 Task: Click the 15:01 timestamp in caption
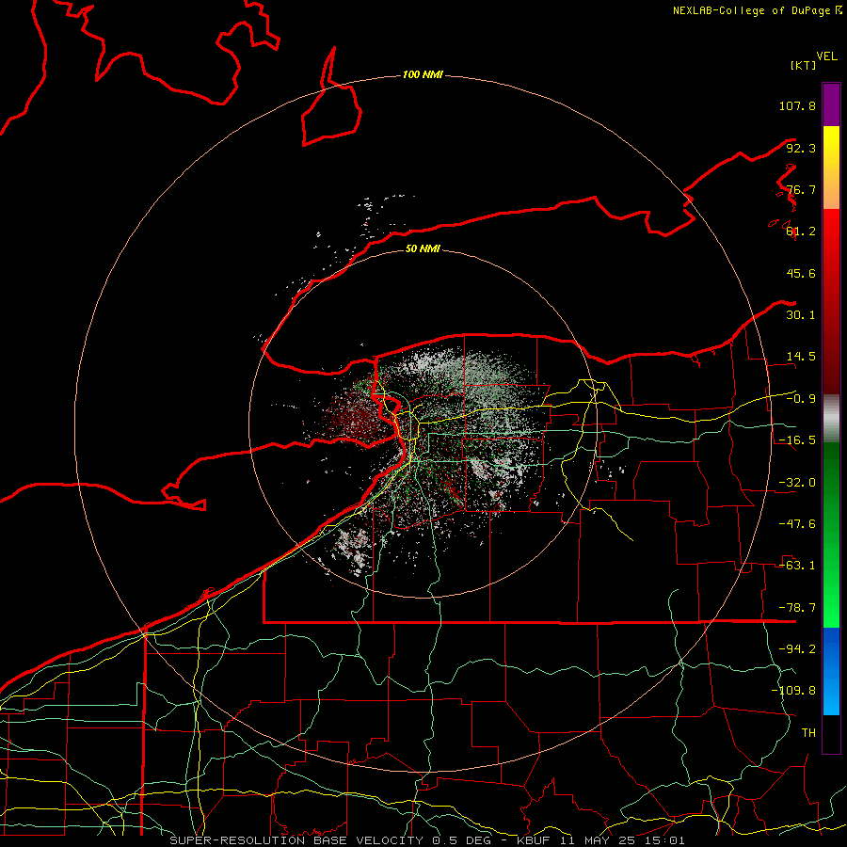point(665,840)
